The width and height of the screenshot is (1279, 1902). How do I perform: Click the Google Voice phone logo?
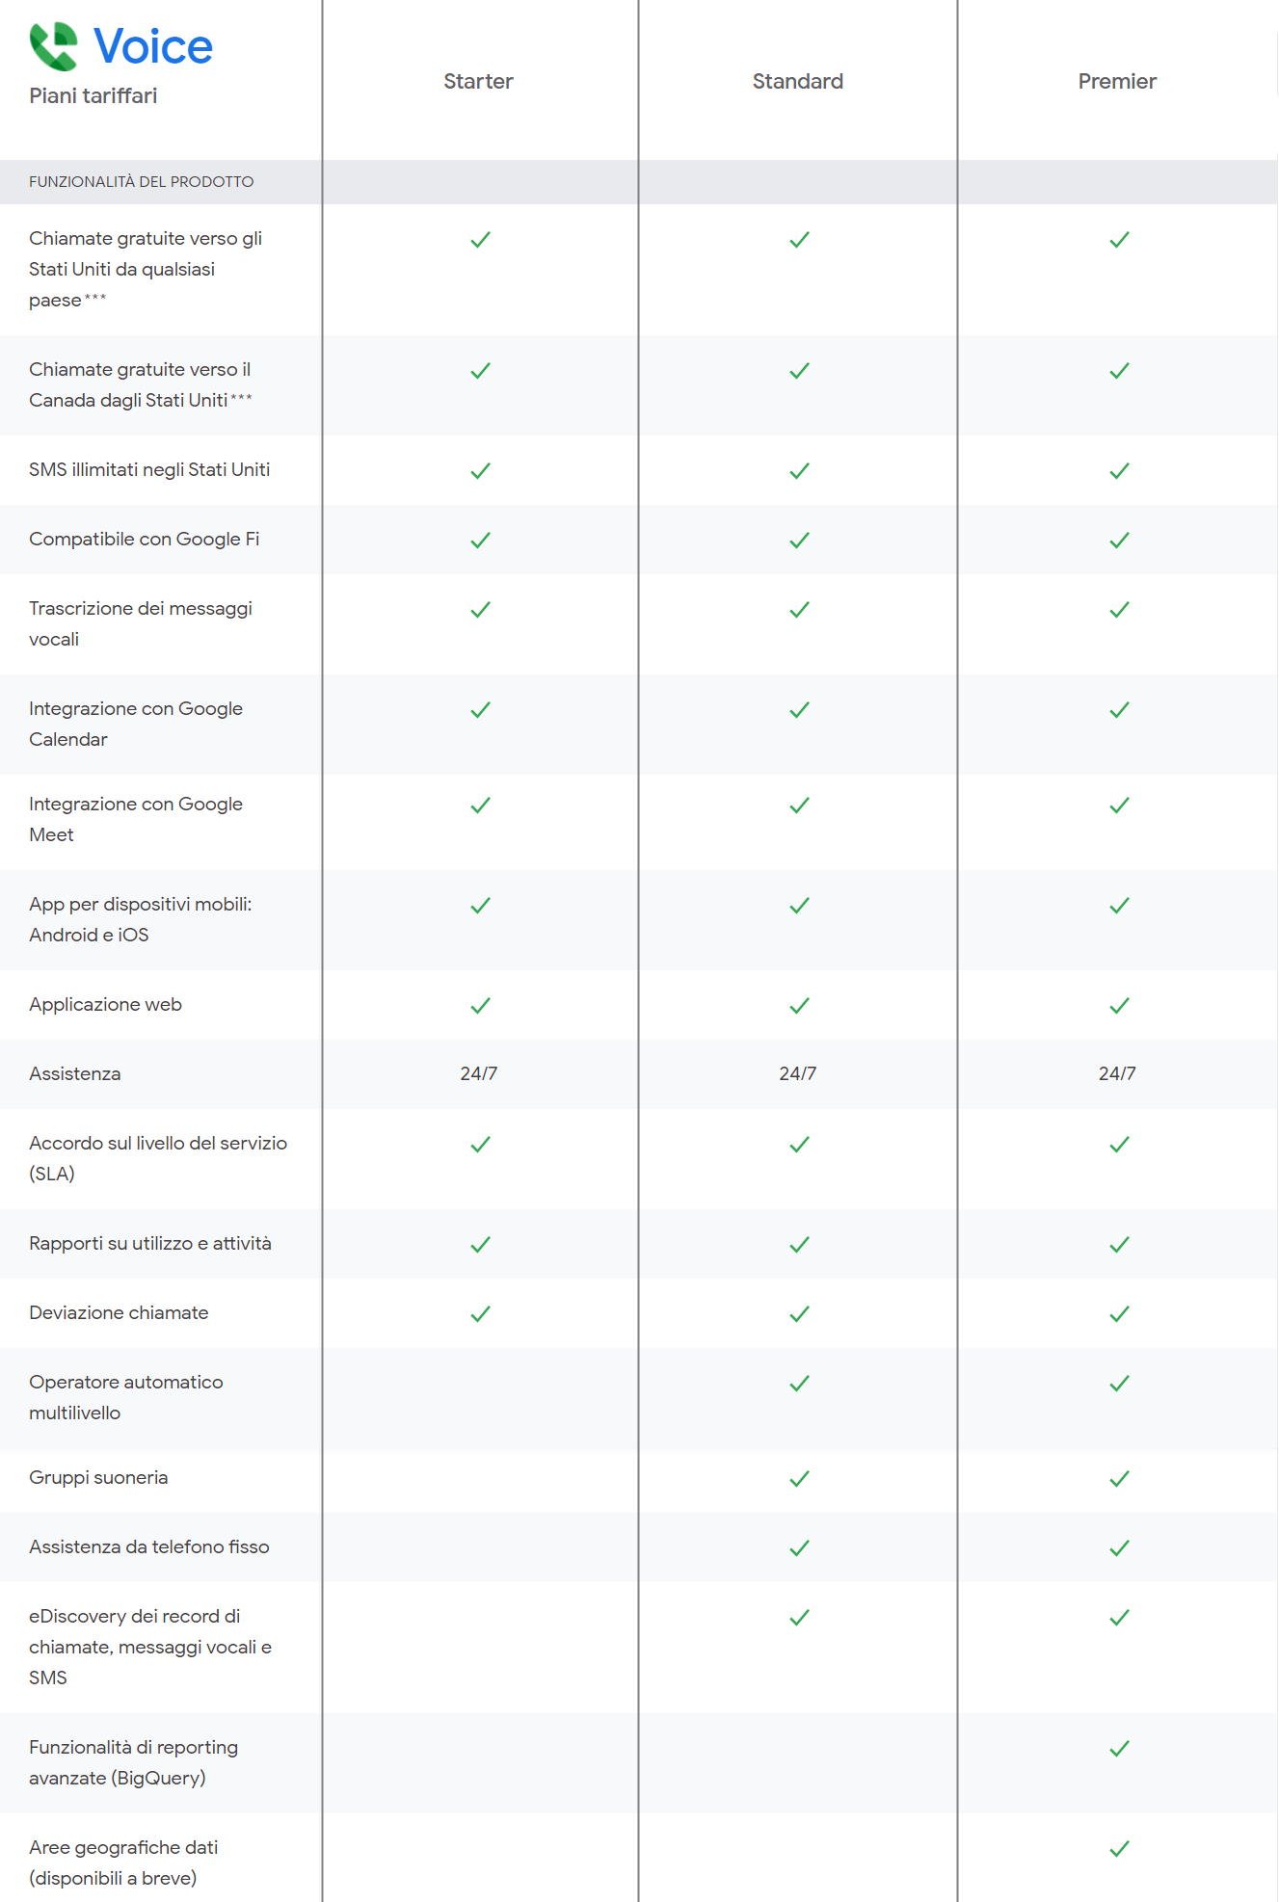pyautogui.click(x=54, y=46)
